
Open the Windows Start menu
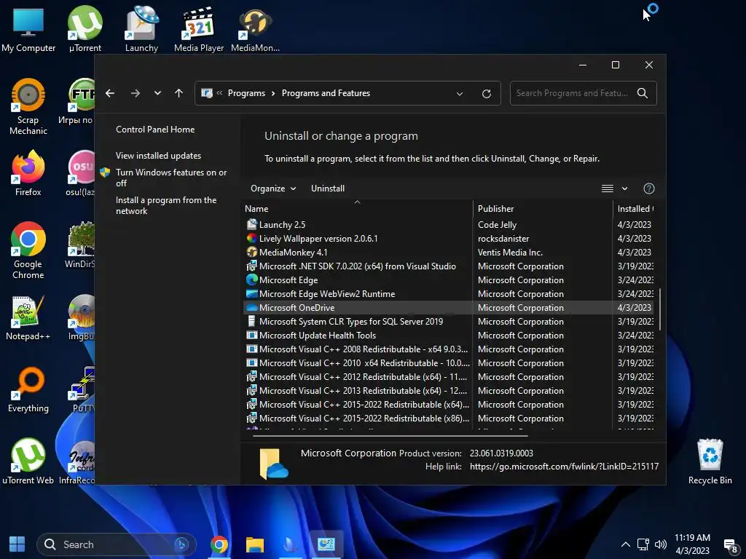click(17, 544)
